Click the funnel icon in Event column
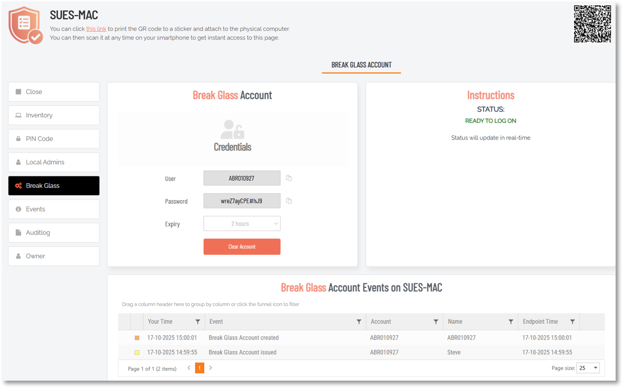 [x=359, y=322]
